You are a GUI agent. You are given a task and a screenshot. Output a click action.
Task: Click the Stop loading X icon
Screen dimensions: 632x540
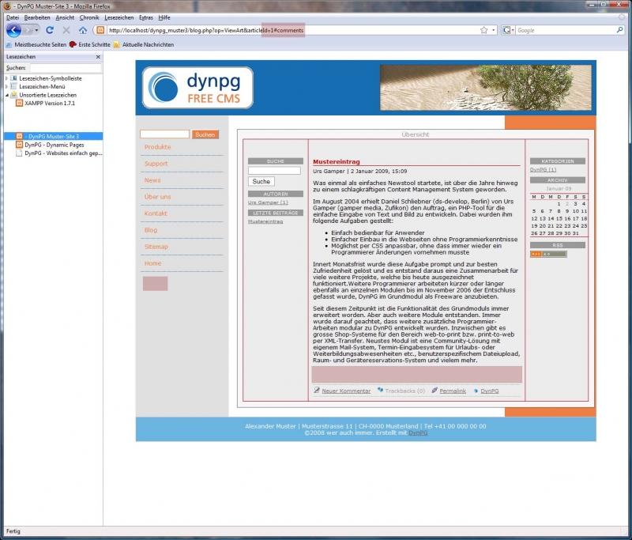[66, 30]
